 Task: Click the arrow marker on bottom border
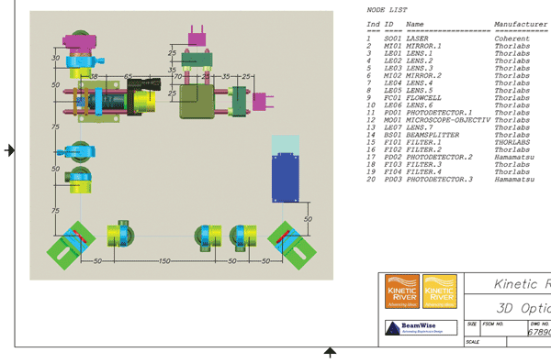[330, 352]
